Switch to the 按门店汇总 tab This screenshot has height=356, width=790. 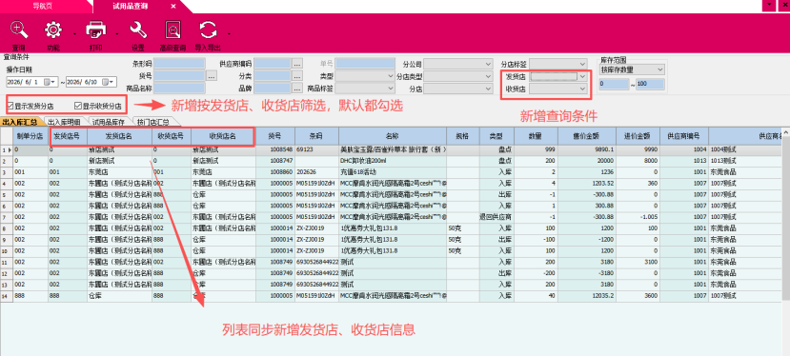[x=153, y=122]
